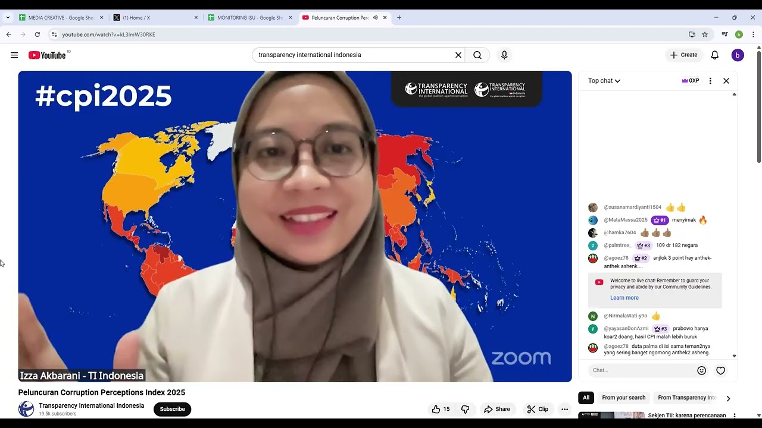Like the video with thumbs up

pyautogui.click(x=441, y=409)
